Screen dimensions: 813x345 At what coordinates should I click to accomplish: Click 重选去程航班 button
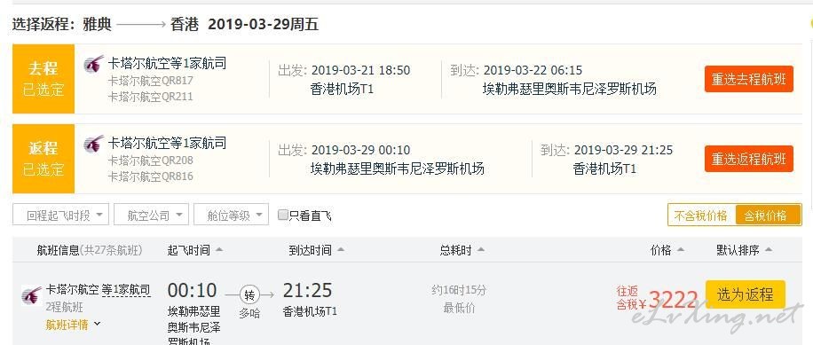(x=749, y=79)
